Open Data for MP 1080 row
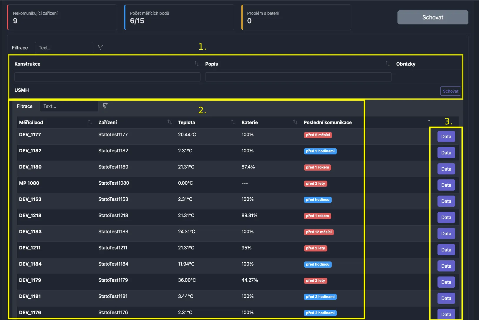 [446, 185]
